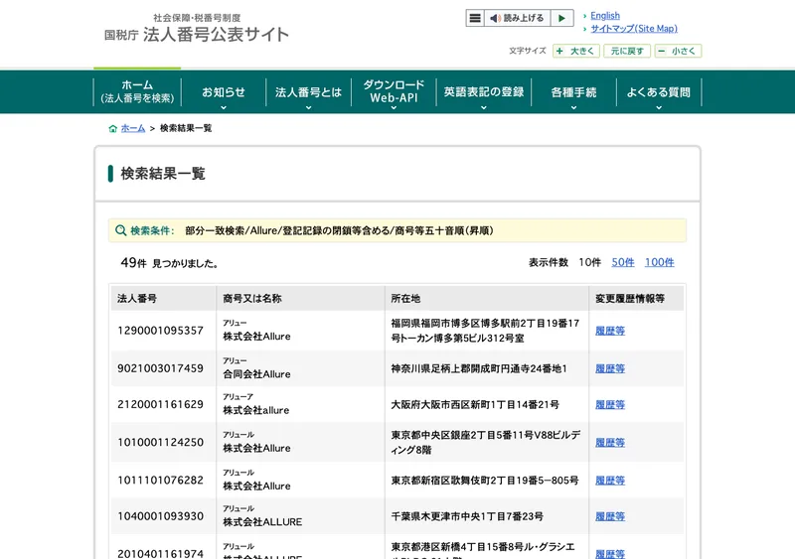Show 50件 results per page

click(623, 262)
